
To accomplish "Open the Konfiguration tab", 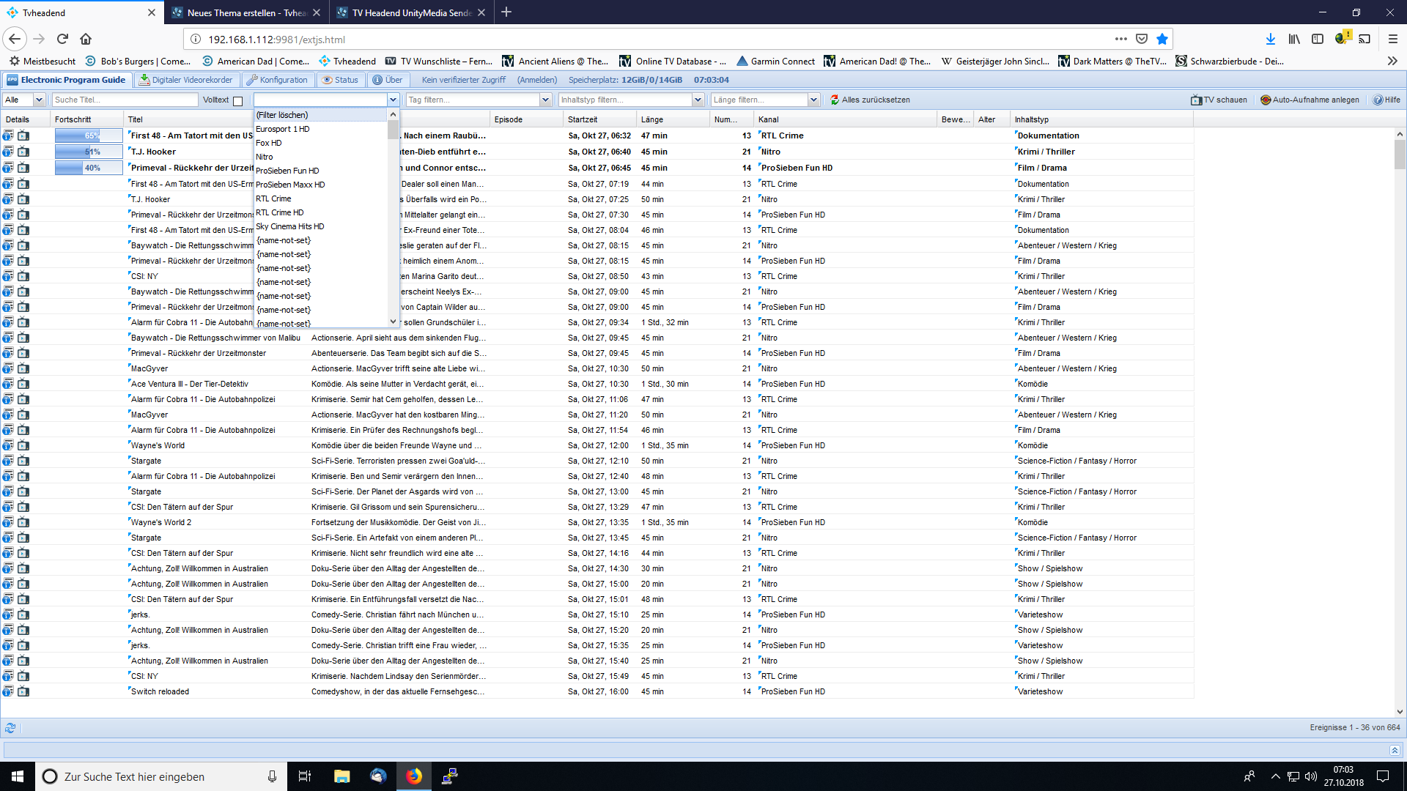I will coord(277,80).
